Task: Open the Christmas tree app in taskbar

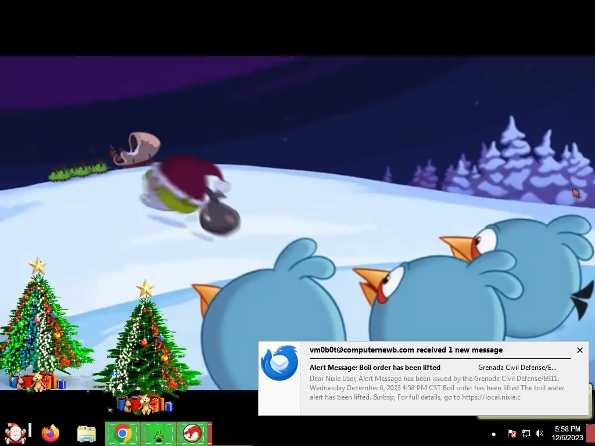Action: [158, 433]
